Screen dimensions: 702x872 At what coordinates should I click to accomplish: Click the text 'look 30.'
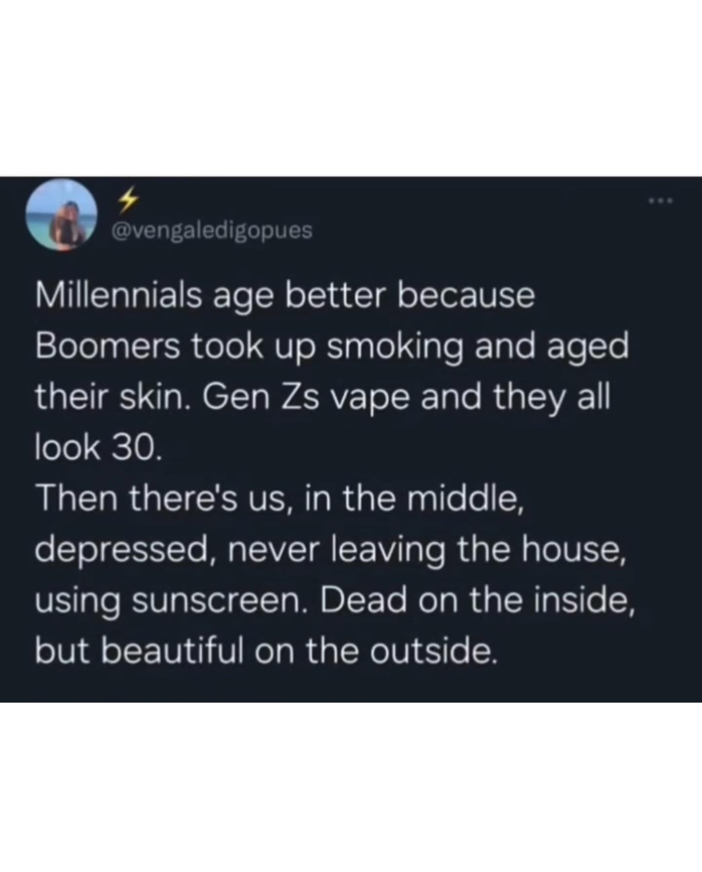tap(97, 448)
